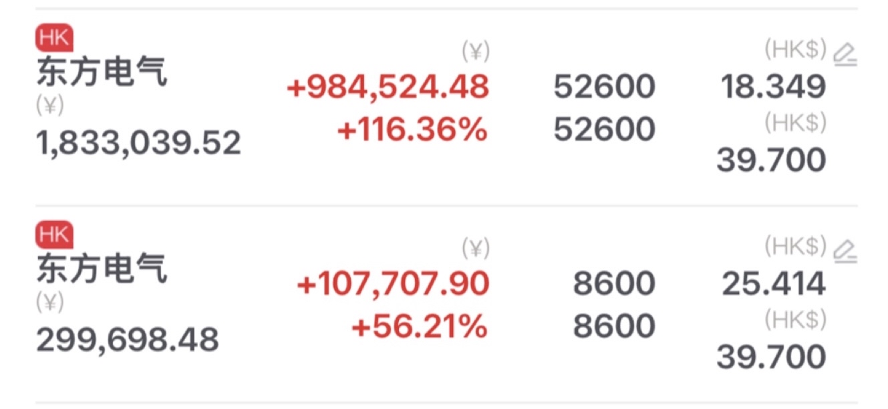
Task: Open first 东方电气 stock name
Action: click(102, 73)
